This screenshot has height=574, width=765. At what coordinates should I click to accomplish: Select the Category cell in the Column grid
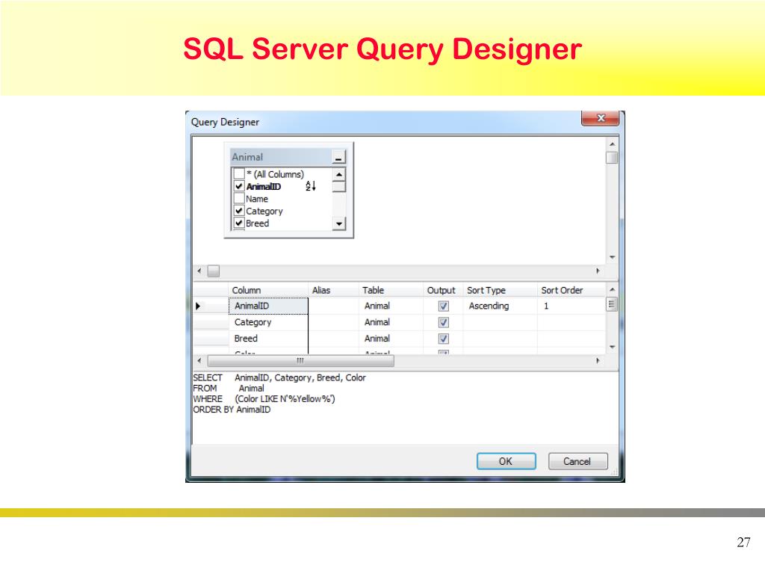(268, 323)
